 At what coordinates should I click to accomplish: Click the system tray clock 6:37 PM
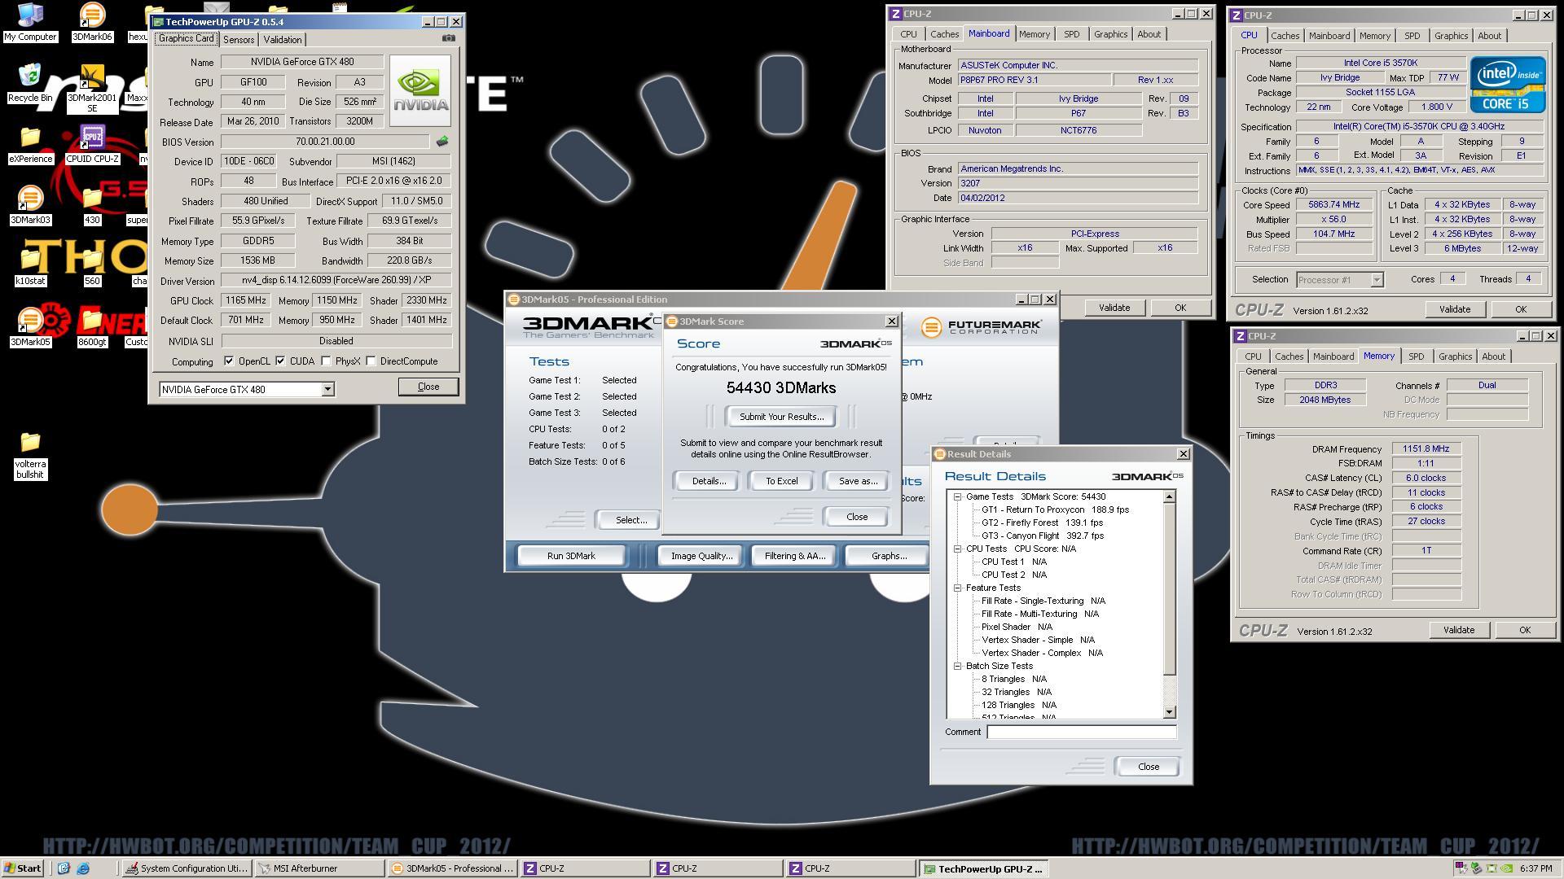[x=1535, y=868]
